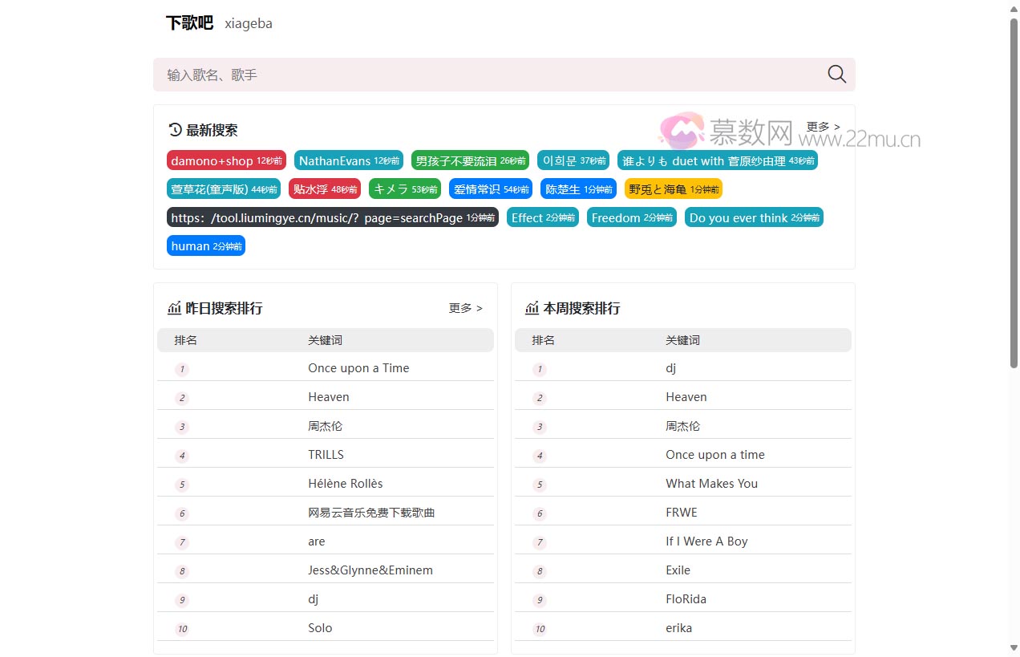Select the red damono+shop search tag
Screen dimensions: 1020x657
click(x=226, y=160)
